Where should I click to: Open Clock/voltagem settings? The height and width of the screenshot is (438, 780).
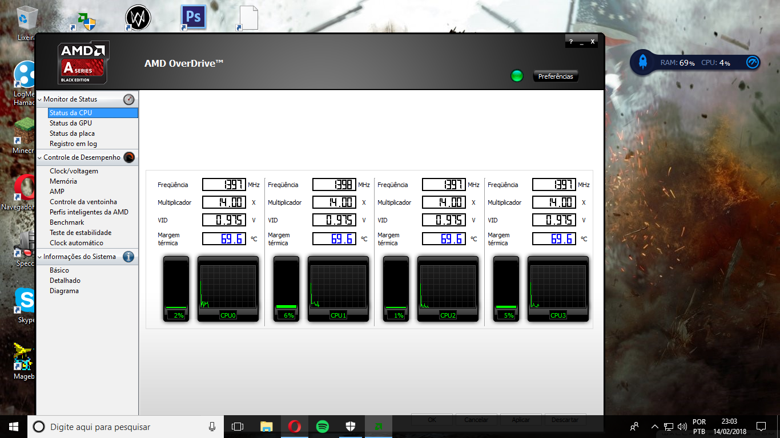[x=74, y=171]
